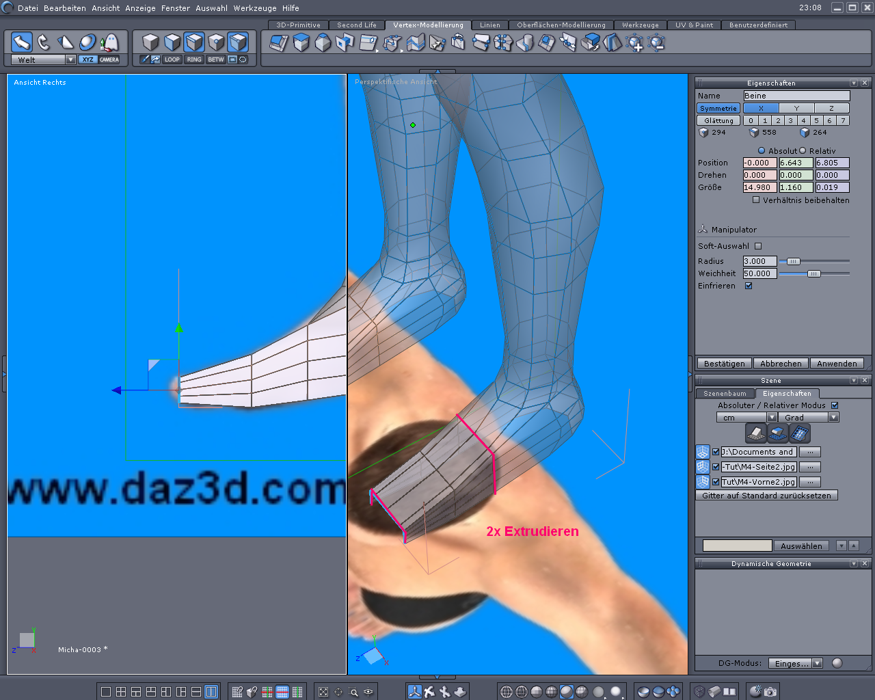Adjust the Radius slider handle
Image resolution: width=875 pixels, height=700 pixels.
793,261
